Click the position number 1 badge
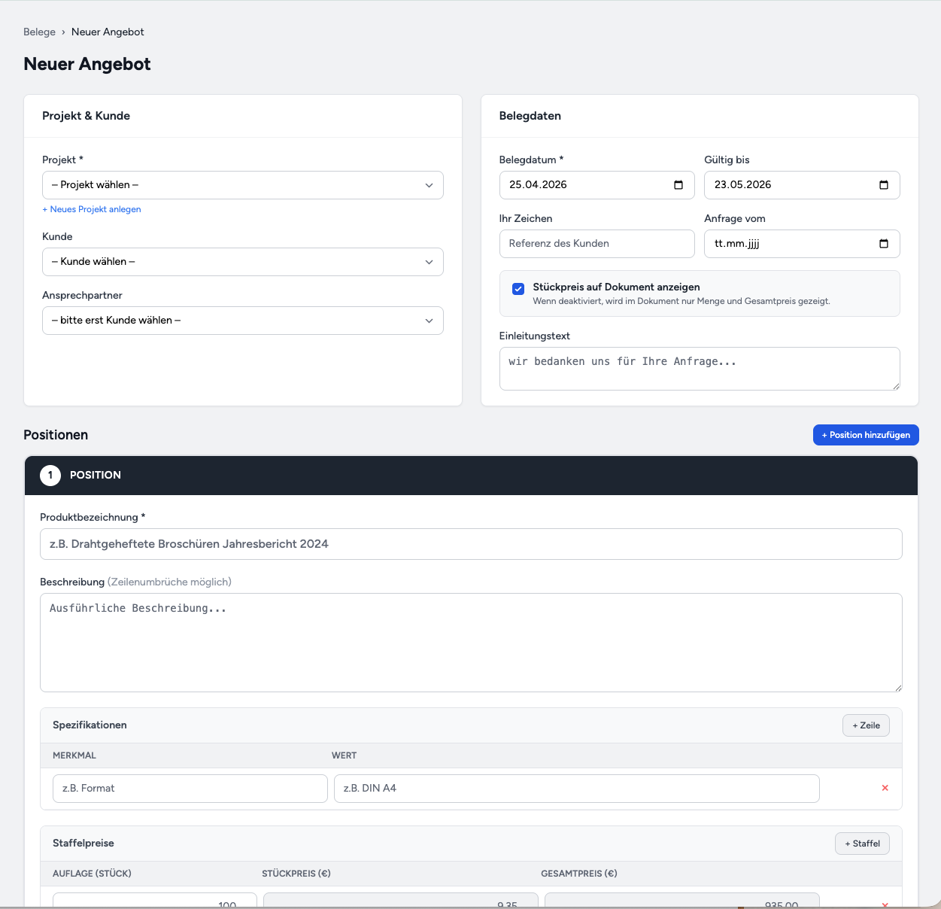 point(50,476)
